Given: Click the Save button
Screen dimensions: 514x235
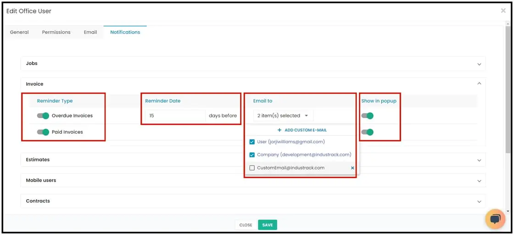Looking at the screenshot, I should (268, 225).
